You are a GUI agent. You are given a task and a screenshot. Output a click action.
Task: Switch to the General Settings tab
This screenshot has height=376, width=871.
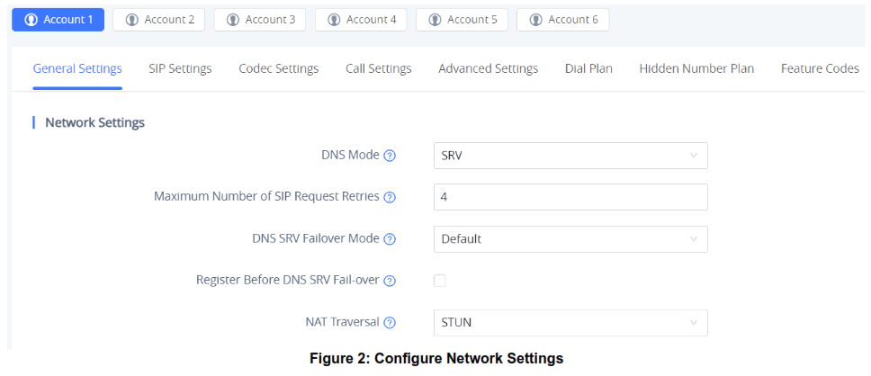(x=77, y=69)
